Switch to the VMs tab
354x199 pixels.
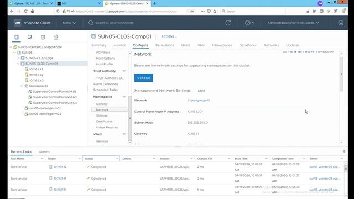click(201, 45)
